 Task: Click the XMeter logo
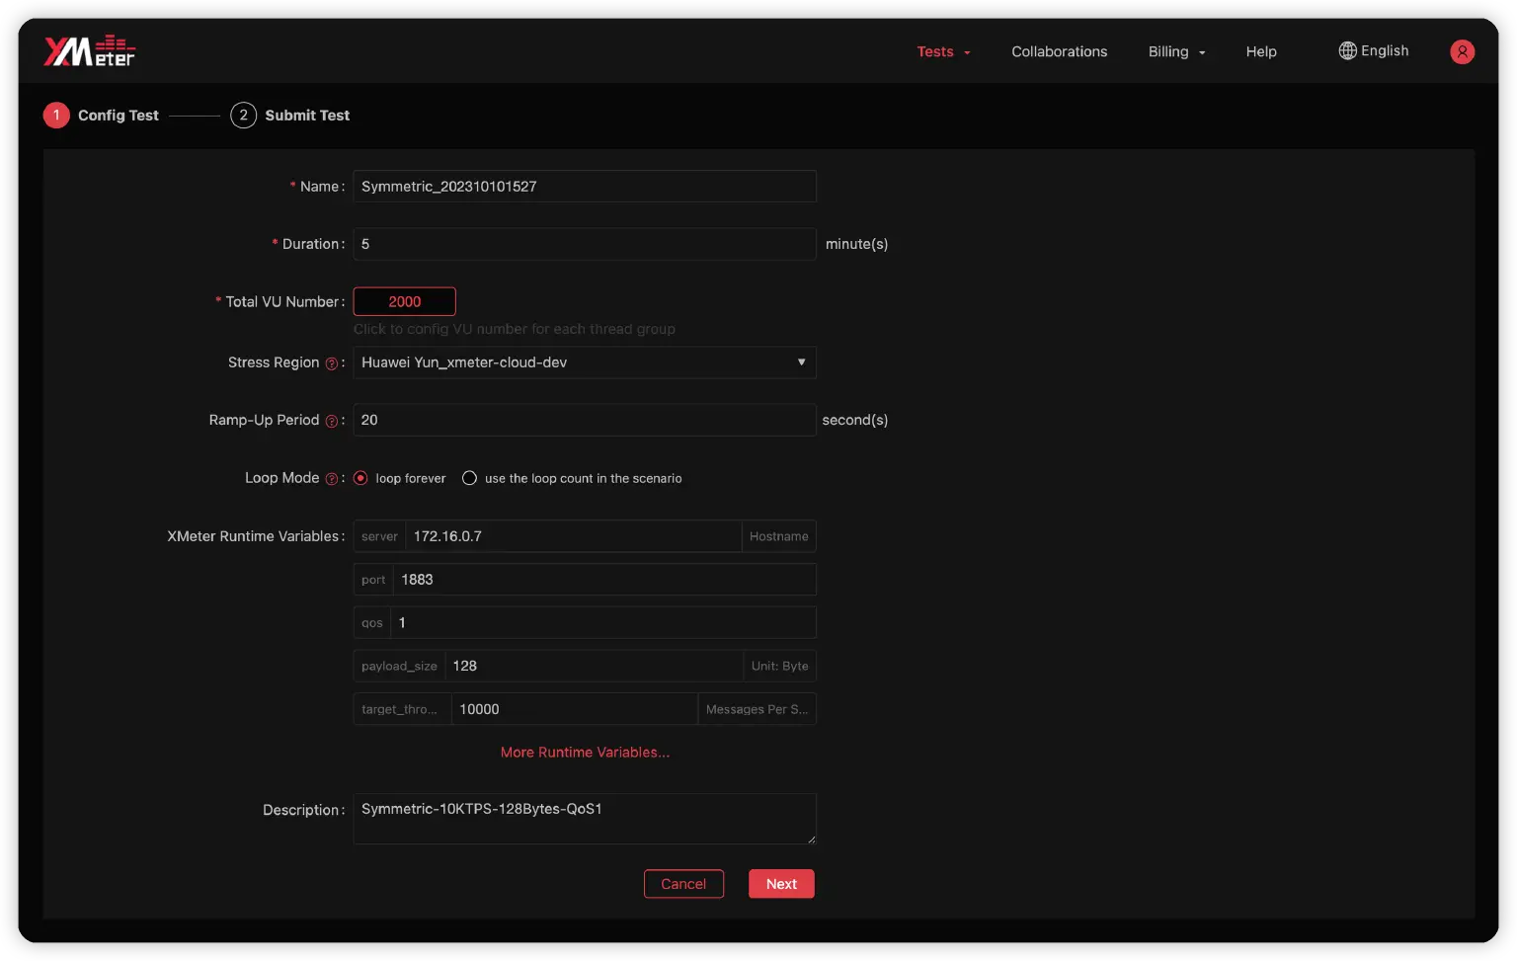pyautogui.click(x=89, y=51)
